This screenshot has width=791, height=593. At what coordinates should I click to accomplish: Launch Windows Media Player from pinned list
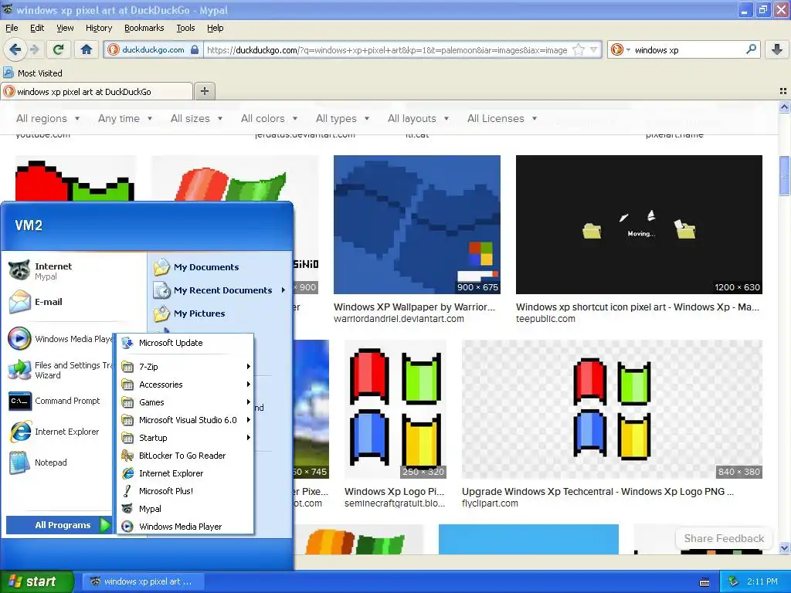point(59,339)
